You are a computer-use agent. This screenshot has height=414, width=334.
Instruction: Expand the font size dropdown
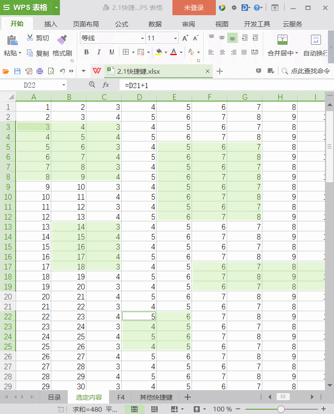(x=175, y=39)
